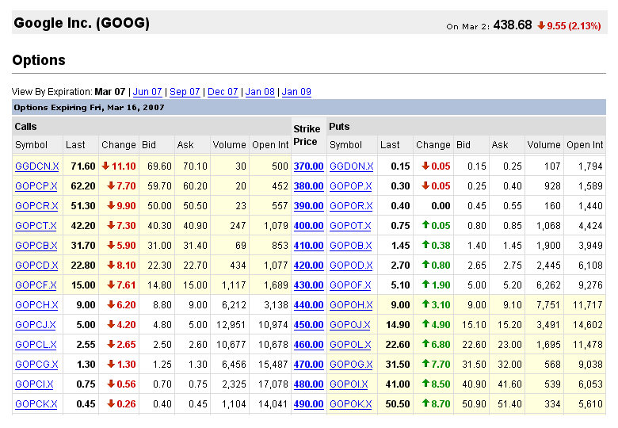Open call option symbol GOPCT.X

[x=36, y=226]
